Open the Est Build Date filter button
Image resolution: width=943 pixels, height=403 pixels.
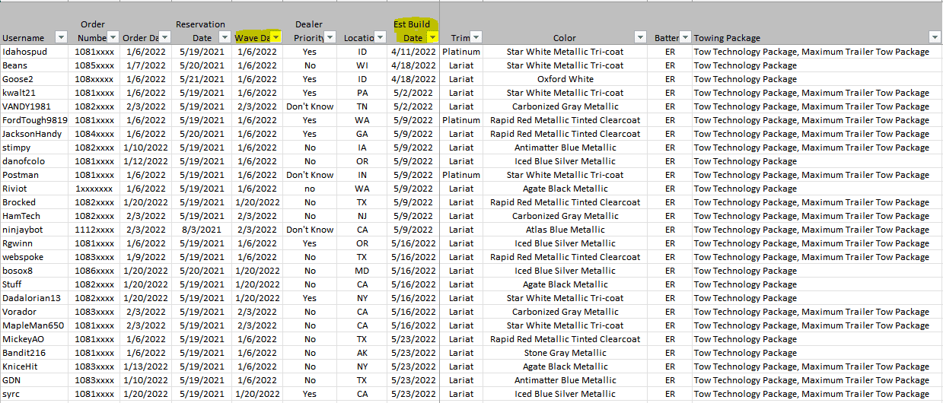point(432,38)
